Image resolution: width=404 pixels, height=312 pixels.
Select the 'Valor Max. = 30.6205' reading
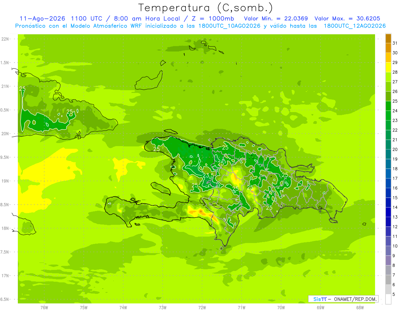347,19
